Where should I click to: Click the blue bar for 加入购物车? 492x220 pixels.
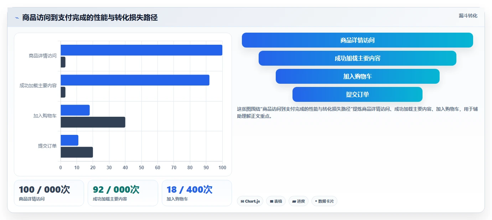[x=75, y=110]
